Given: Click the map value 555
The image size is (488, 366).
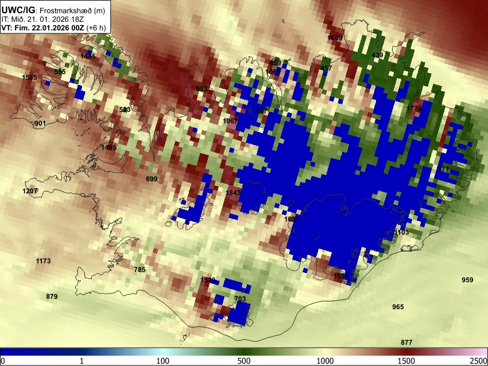Looking at the screenshot, I should pos(60,72).
